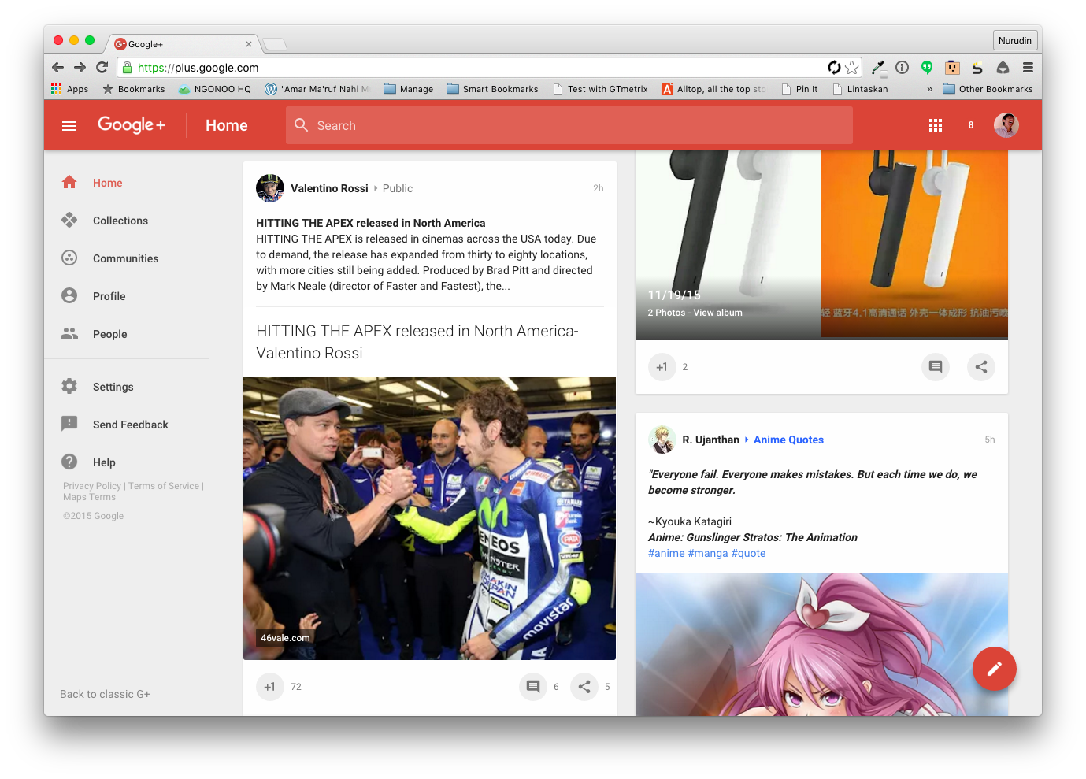Open R. Ujanthan author name
The width and height of the screenshot is (1086, 779).
[710, 440]
